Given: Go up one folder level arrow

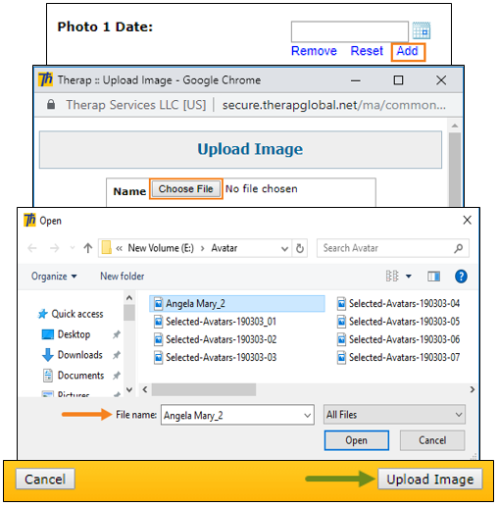Looking at the screenshot, I should (87, 248).
